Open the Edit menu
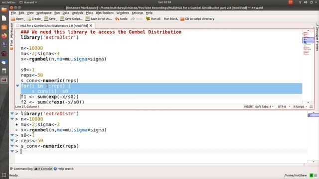The width and height of the screenshot is (319, 179). (21, 13)
